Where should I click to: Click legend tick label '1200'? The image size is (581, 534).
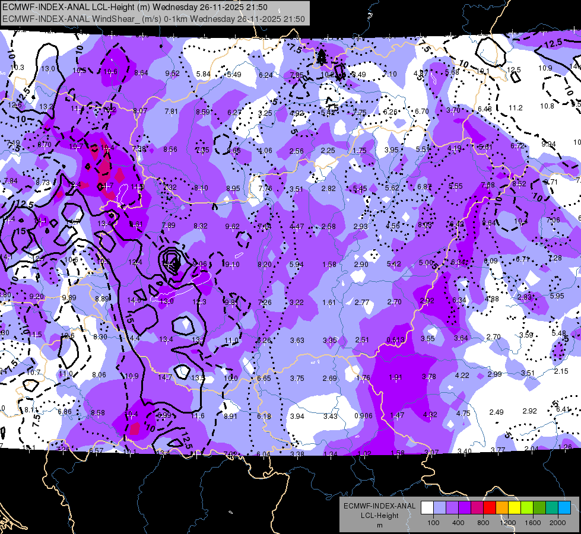coord(508,523)
